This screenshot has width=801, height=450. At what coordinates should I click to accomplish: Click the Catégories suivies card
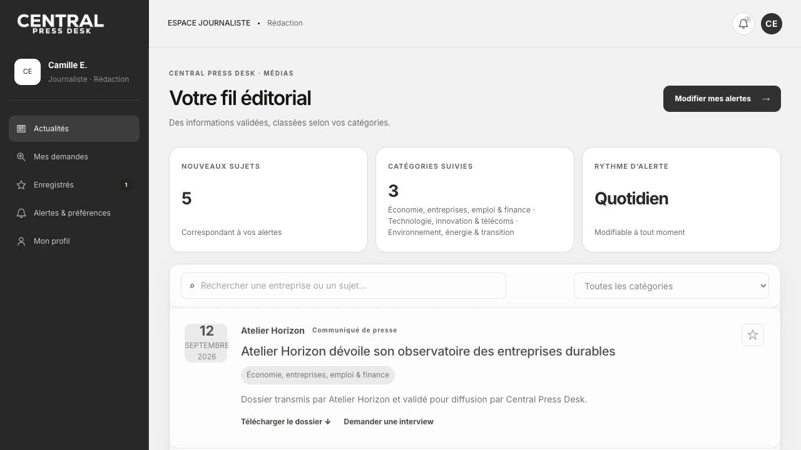[475, 200]
